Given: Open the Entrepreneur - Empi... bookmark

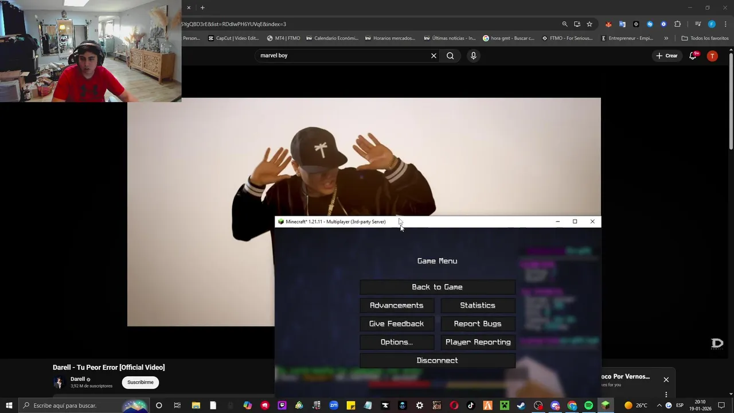Looking at the screenshot, I should point(627,38).
